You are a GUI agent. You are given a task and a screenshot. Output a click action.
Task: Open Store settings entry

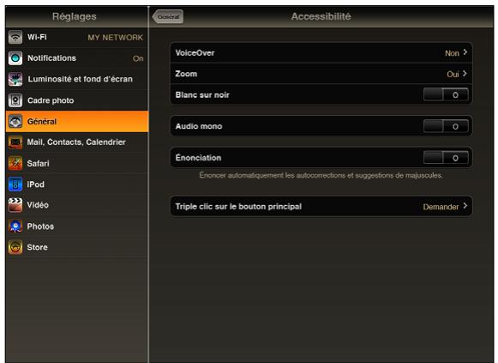point(77,247)
